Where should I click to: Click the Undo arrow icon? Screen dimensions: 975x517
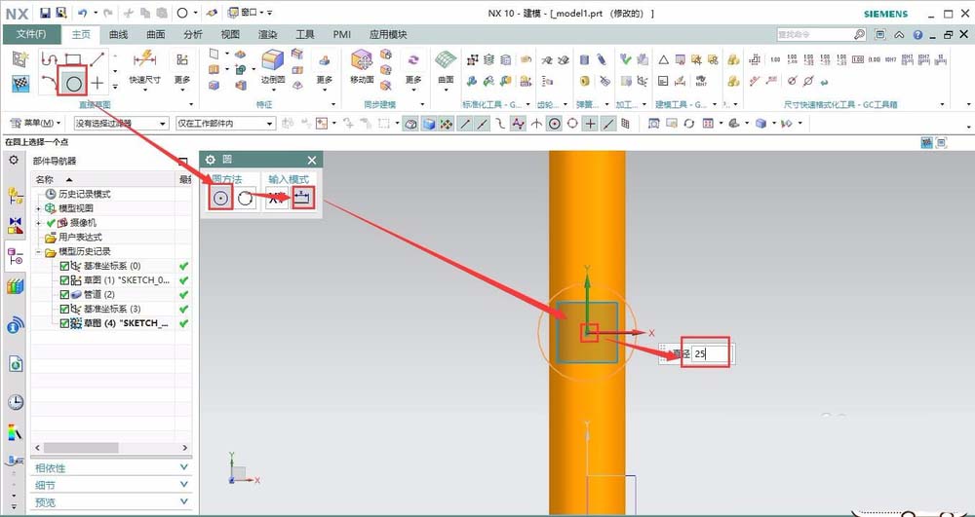coord(83,13)
